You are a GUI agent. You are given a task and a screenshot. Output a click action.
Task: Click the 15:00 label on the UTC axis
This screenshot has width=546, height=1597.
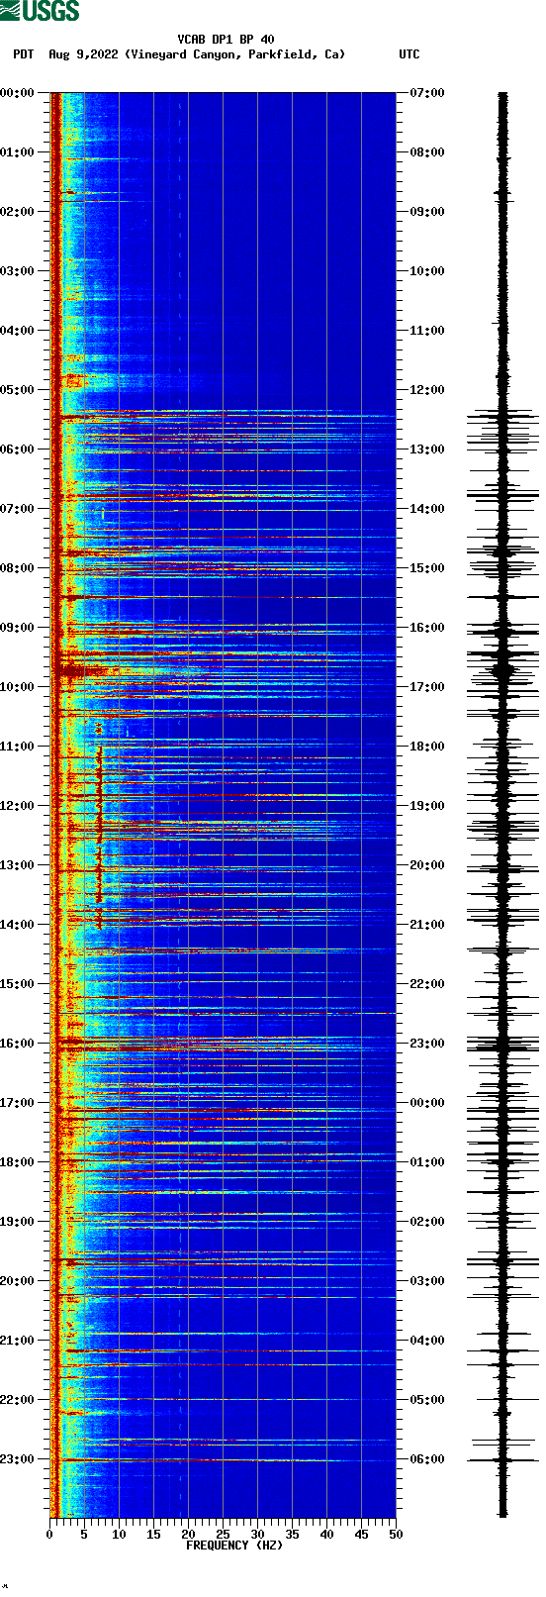[427, 568]
